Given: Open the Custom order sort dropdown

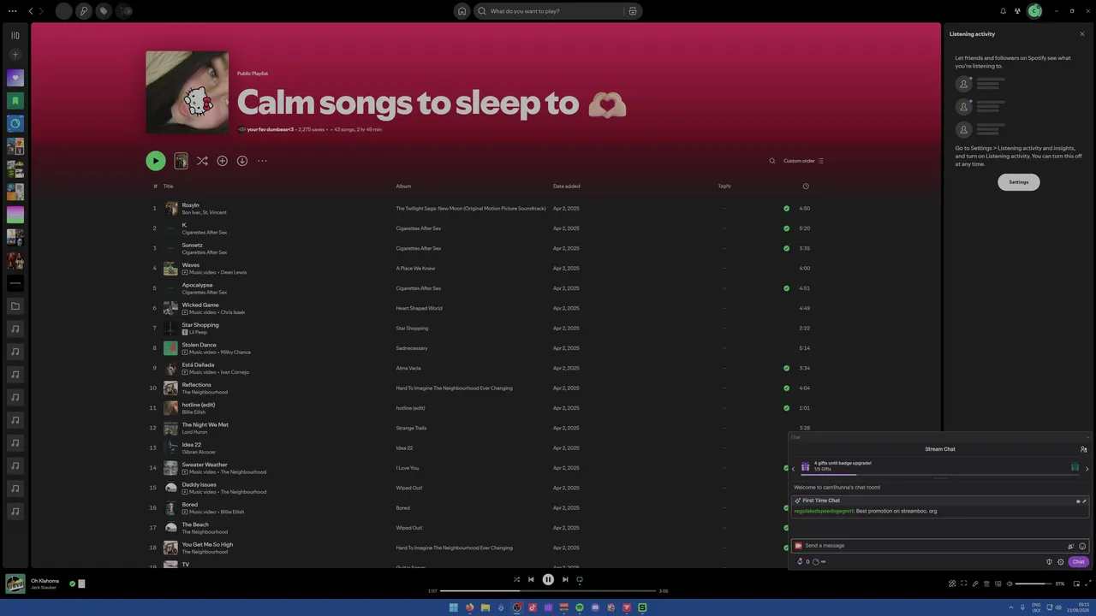Looking at the screenshot, I should point(803,161).
